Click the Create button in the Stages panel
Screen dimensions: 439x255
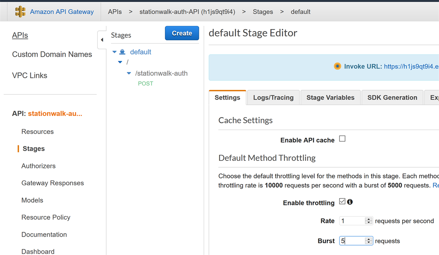click(182, 33)
